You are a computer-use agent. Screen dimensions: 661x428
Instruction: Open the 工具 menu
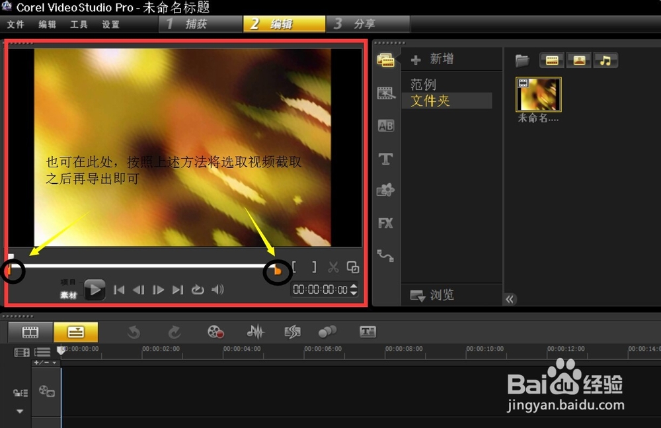(79, 24)
